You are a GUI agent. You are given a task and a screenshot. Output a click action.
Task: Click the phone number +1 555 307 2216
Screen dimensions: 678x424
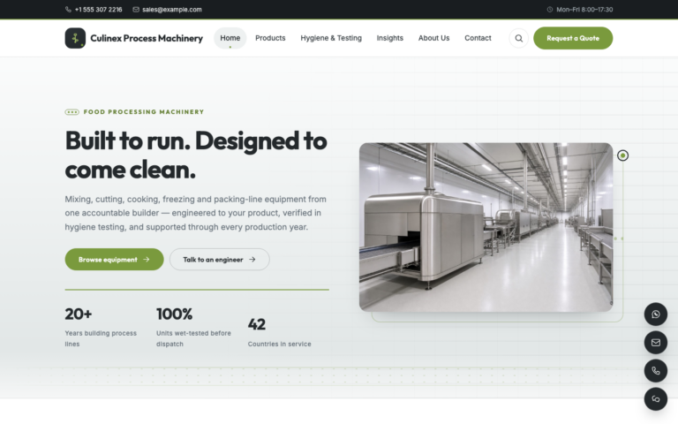point(98,10)
